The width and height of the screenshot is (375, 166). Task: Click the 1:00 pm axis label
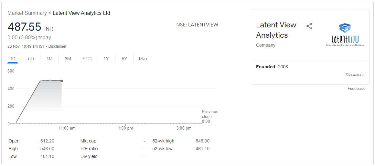tap(125, 128)
